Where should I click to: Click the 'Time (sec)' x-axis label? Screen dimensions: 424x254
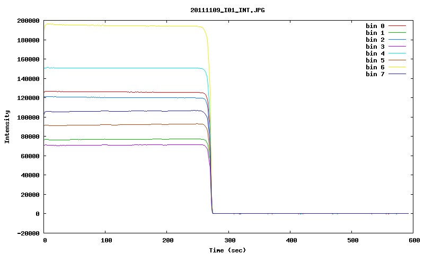tap(227, 250)
